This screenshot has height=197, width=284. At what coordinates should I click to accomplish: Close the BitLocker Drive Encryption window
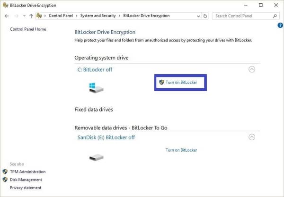(276, 5)
